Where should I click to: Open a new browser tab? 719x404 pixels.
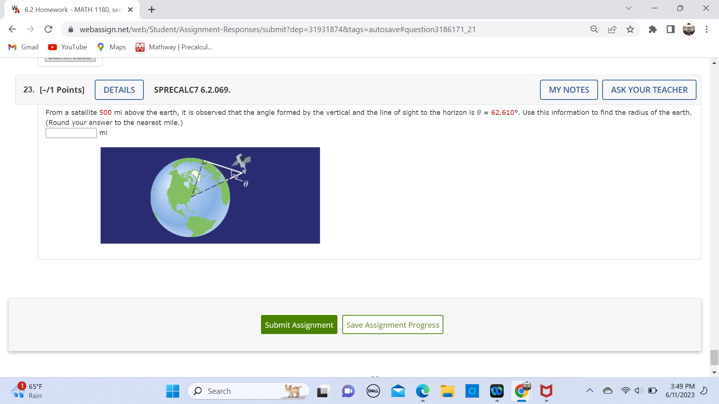[151, 10]
